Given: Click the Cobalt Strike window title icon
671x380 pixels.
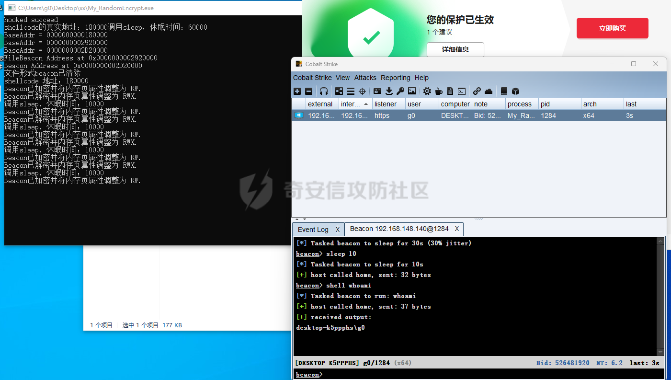Looking at the screenshot, I should click(x=298, y=64).
